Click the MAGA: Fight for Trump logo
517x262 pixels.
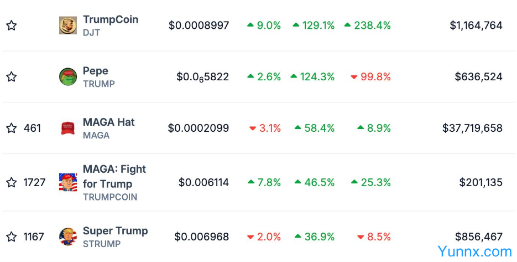(68, 182)
